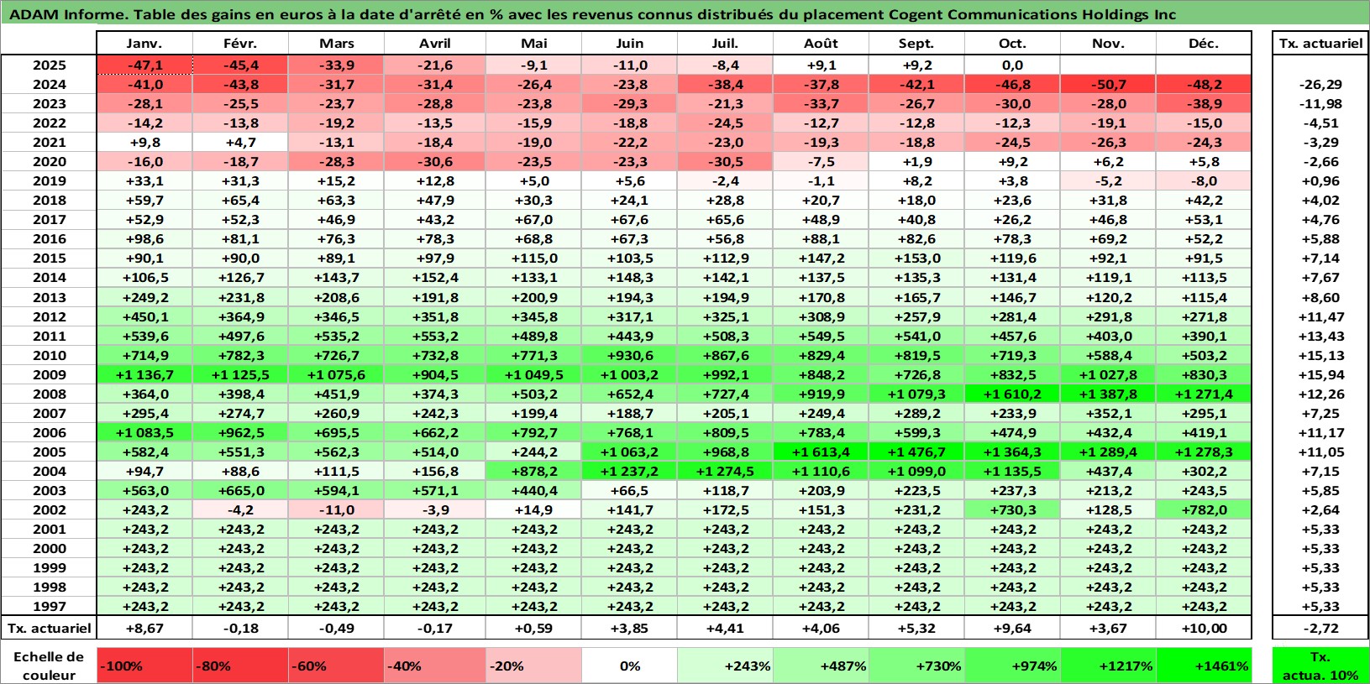The height and width of the screenshot is (684, 1370).
Task: Click the '+878,2' cell for Mai 2004
Action: tap(534, 471)
